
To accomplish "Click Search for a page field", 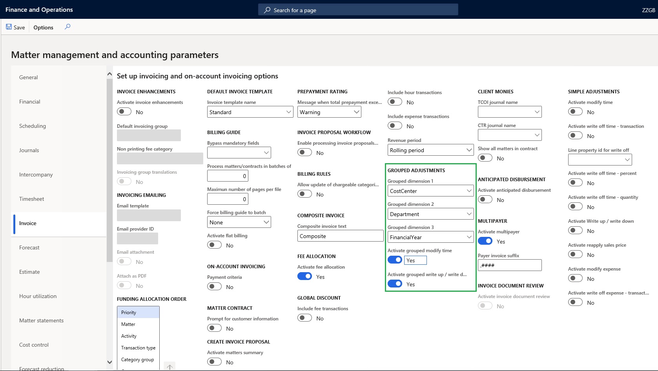I will click(x=358, y=10).
